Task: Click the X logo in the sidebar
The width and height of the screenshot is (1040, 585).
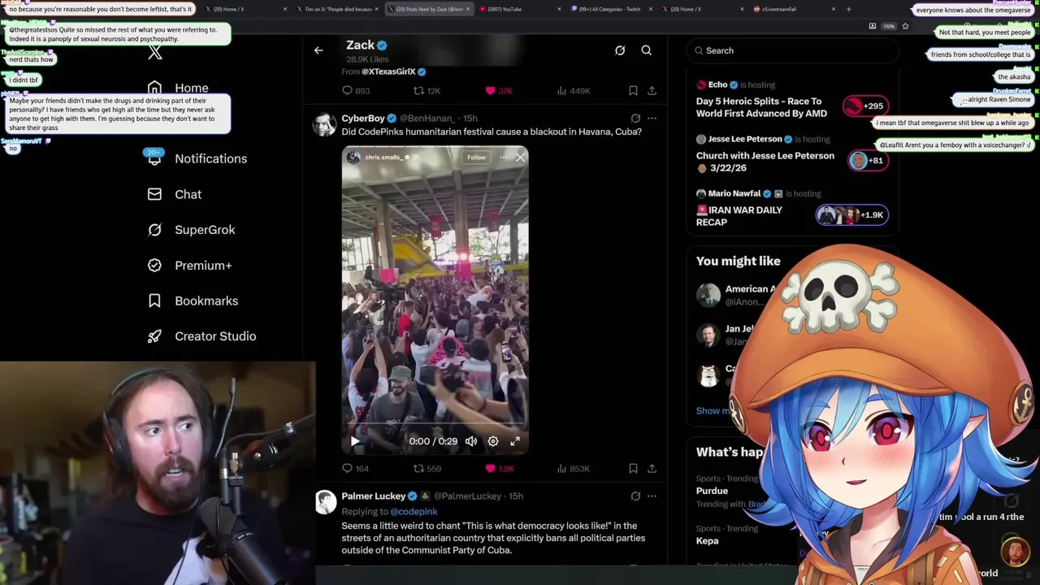Action: [154, 53]
